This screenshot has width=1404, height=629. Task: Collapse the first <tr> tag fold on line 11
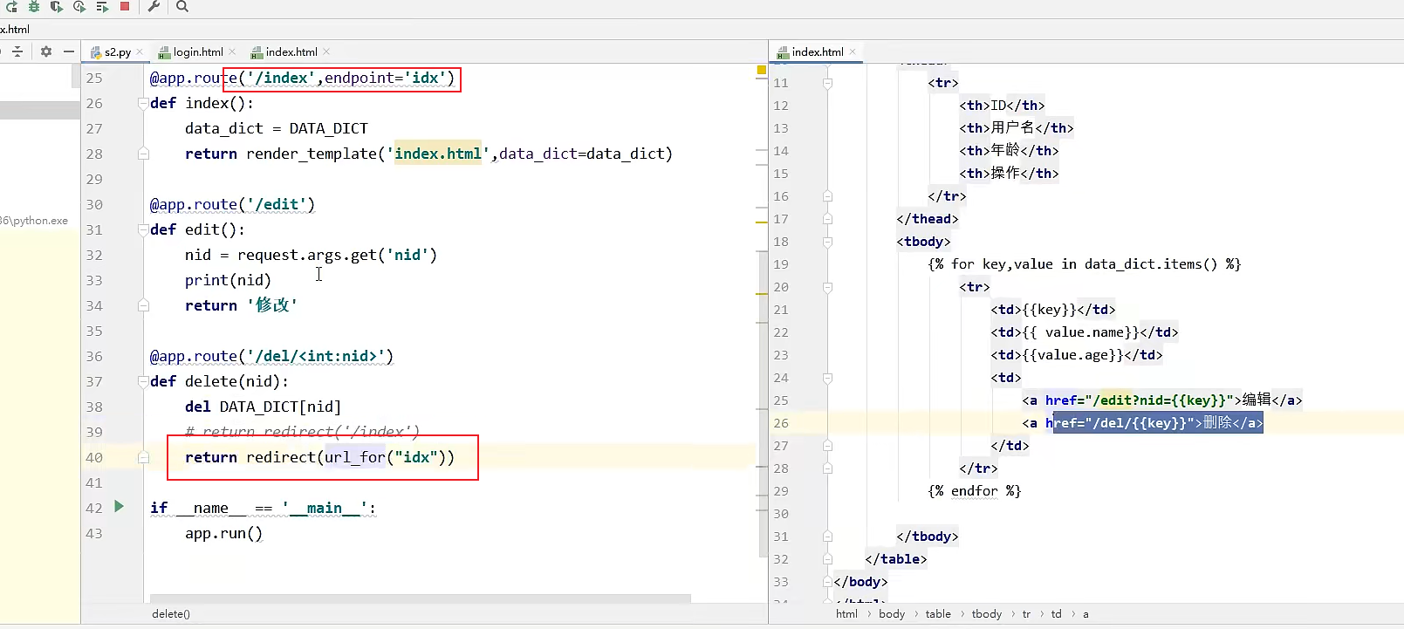(x=827, y=83)
